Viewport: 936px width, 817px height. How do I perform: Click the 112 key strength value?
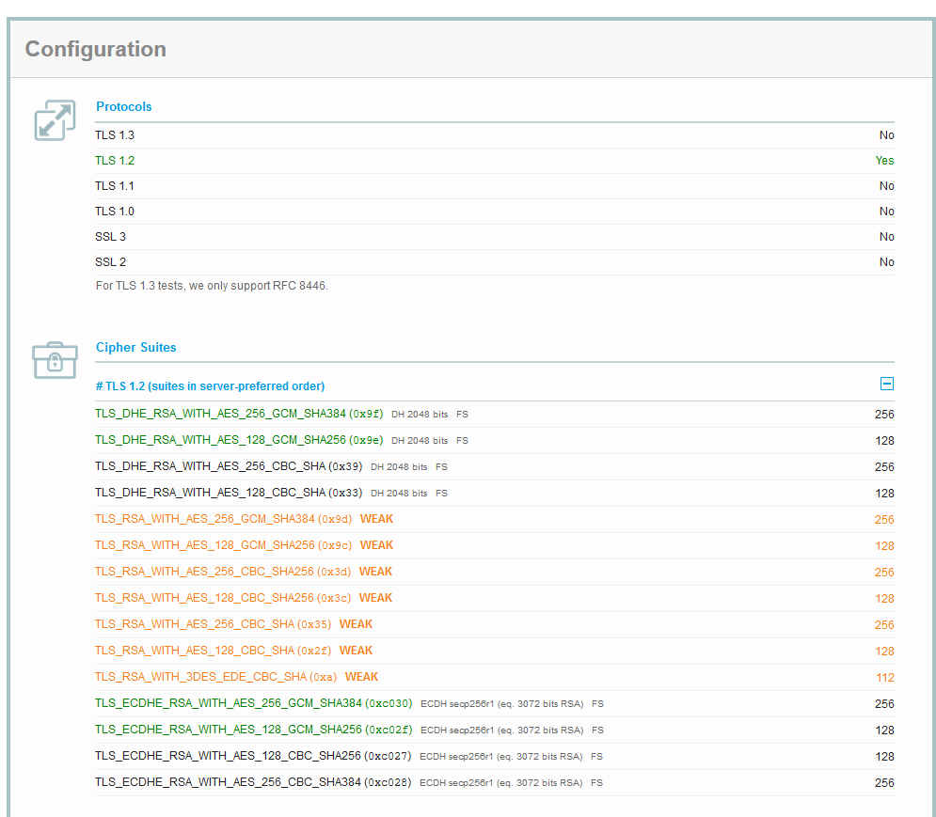tap(884, 678)
